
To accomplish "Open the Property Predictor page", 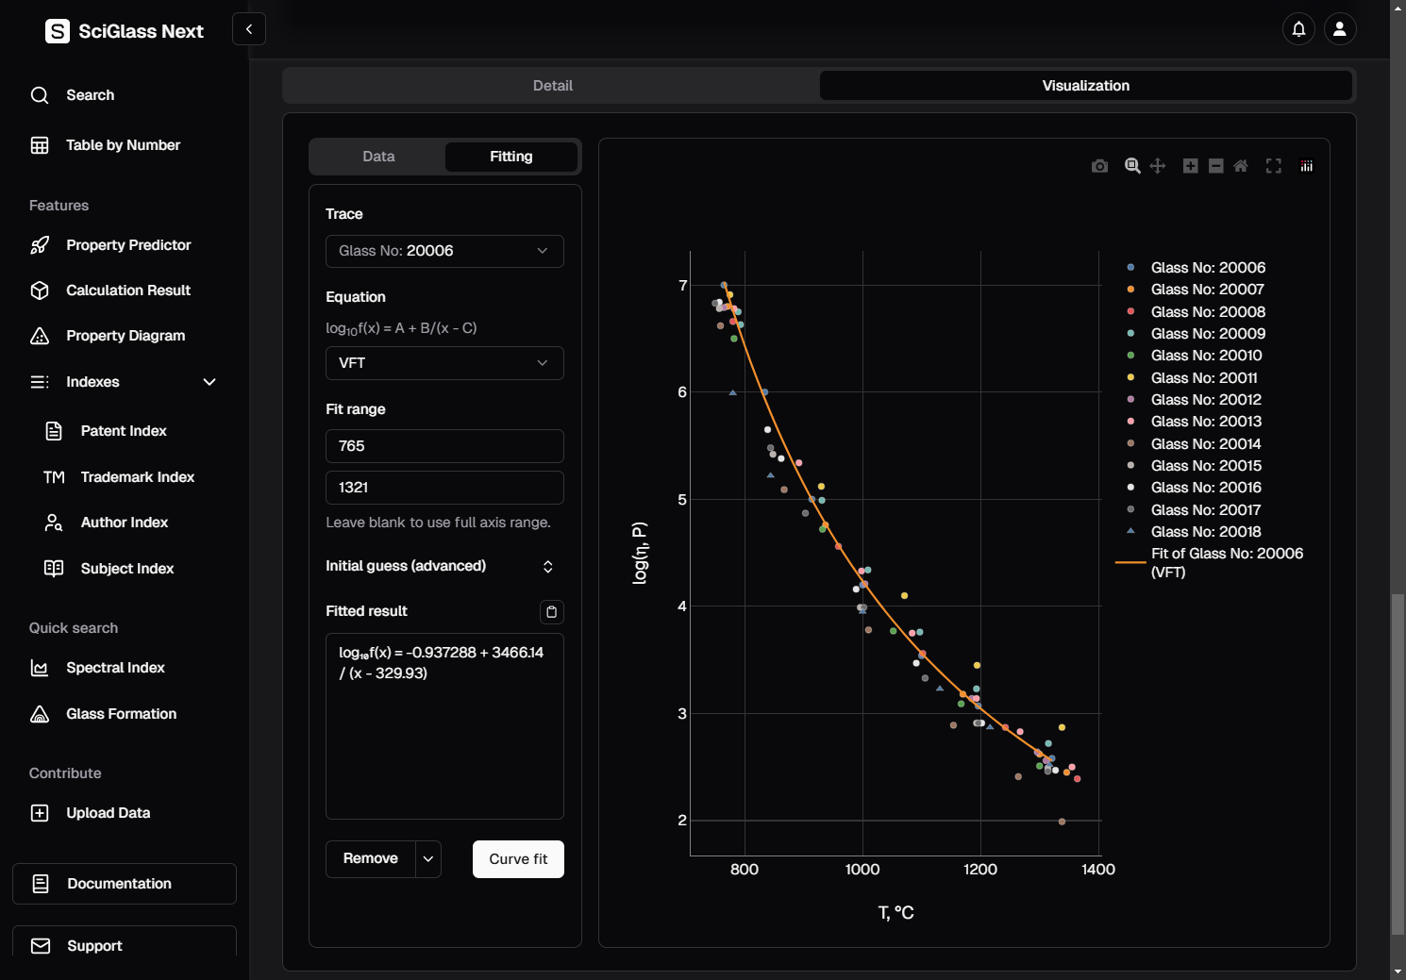I will 128,245.
